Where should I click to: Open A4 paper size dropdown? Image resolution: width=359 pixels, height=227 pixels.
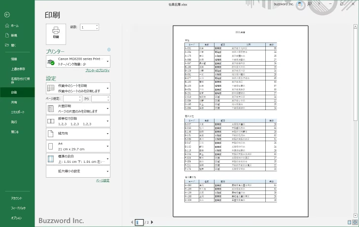[x=78, y=147]
